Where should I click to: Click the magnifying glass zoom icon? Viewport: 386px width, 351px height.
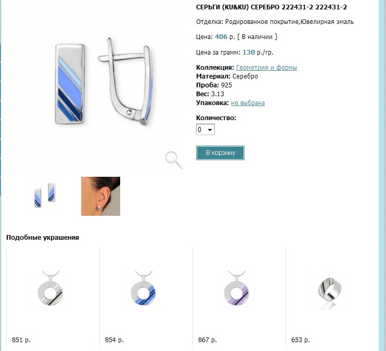(x=174, y=160)
